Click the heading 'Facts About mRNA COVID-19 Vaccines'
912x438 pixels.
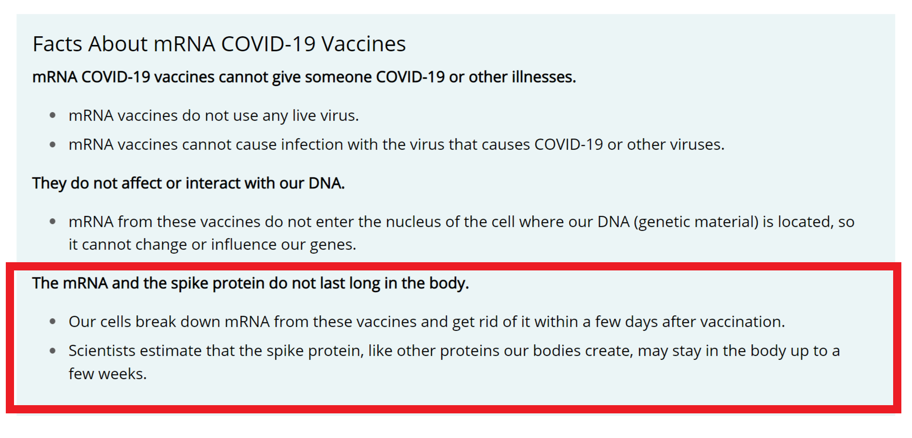[x=219, y=44]
